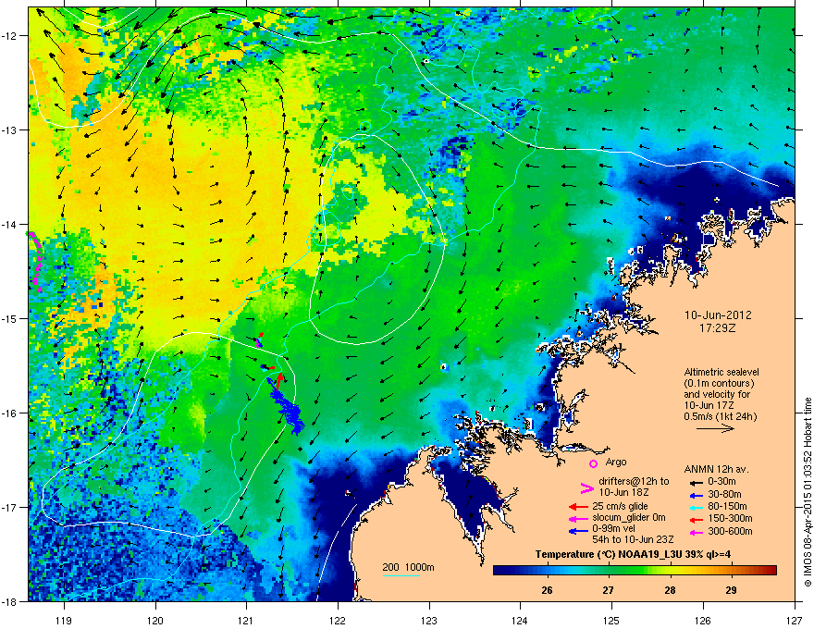The height and width of the screenshot is (629, 814).
Task: Click the 'drifters@12h to' legend text
Action: coord(634,482)
